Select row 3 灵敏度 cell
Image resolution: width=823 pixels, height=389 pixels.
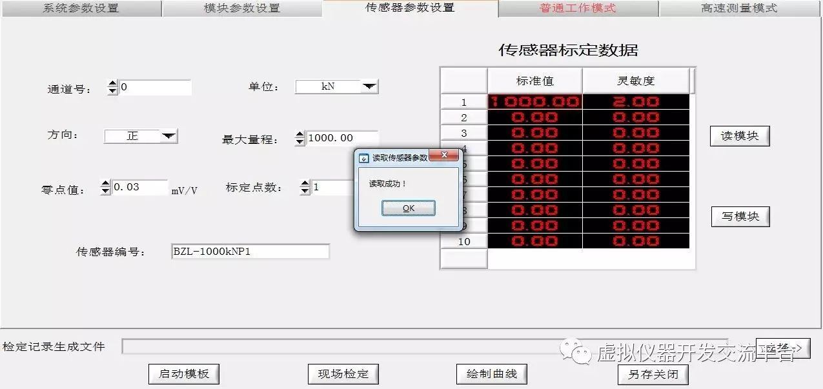click(636, 133)
